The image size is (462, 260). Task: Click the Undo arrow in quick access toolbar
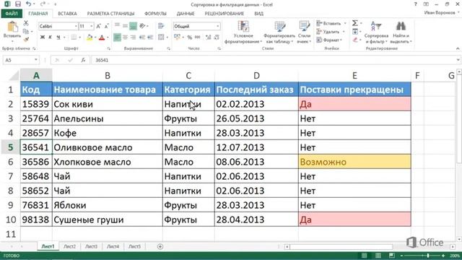pyautogui.click(x=28, y=4)
